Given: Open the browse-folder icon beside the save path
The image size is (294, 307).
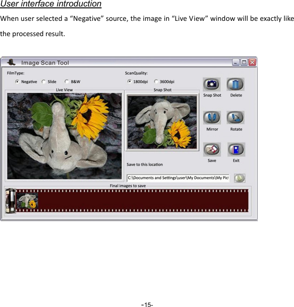Looking at the screenshot, I should click(x=239, y=178).
